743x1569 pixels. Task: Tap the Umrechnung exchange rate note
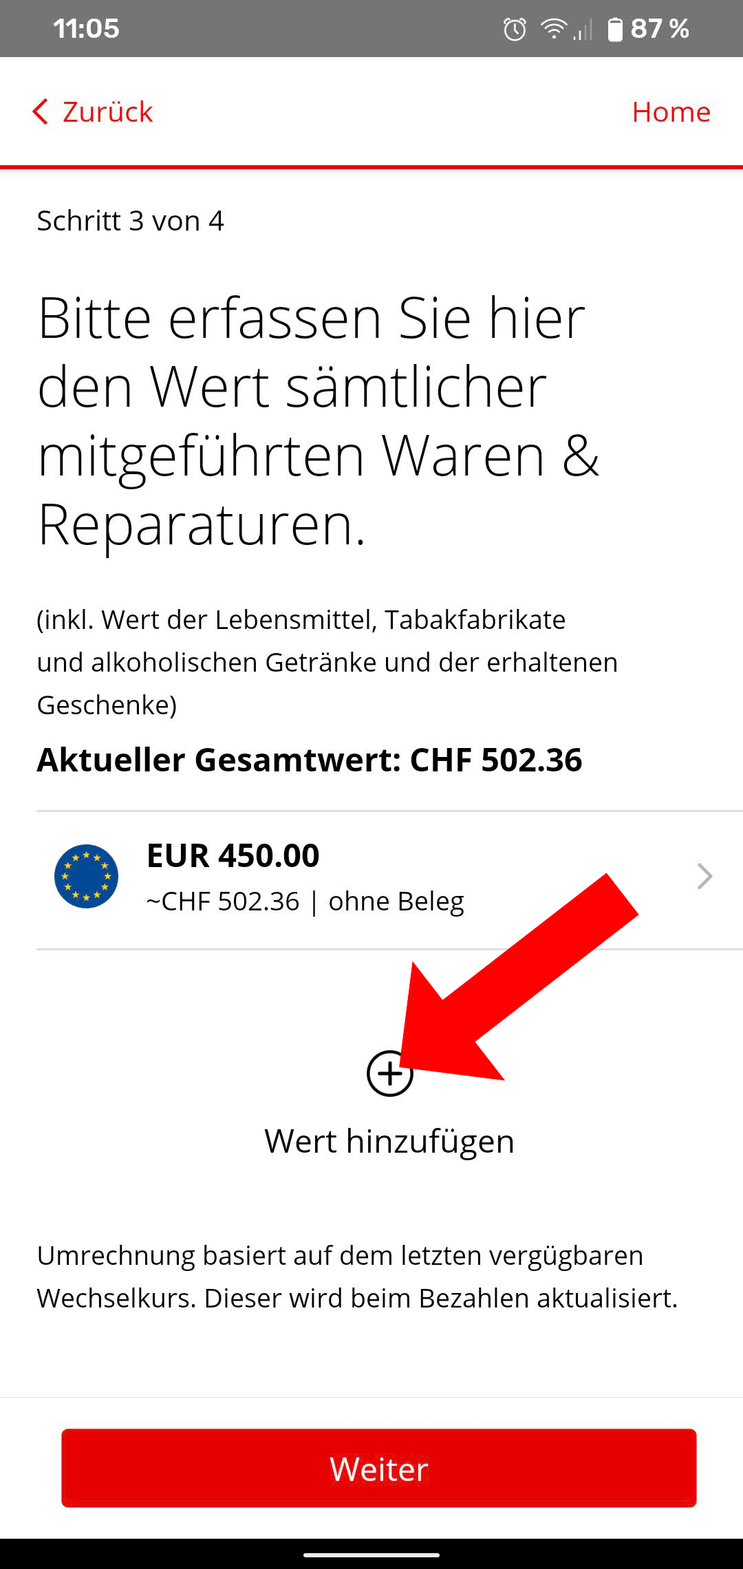(358, 1277)
